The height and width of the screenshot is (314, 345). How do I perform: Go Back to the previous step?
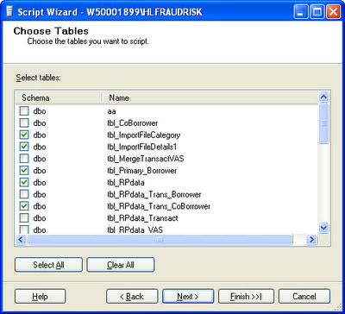coord(132,296)
